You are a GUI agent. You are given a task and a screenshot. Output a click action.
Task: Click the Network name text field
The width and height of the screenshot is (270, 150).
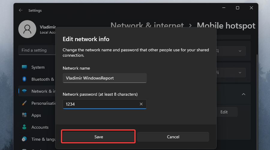(x=104, y=78)
